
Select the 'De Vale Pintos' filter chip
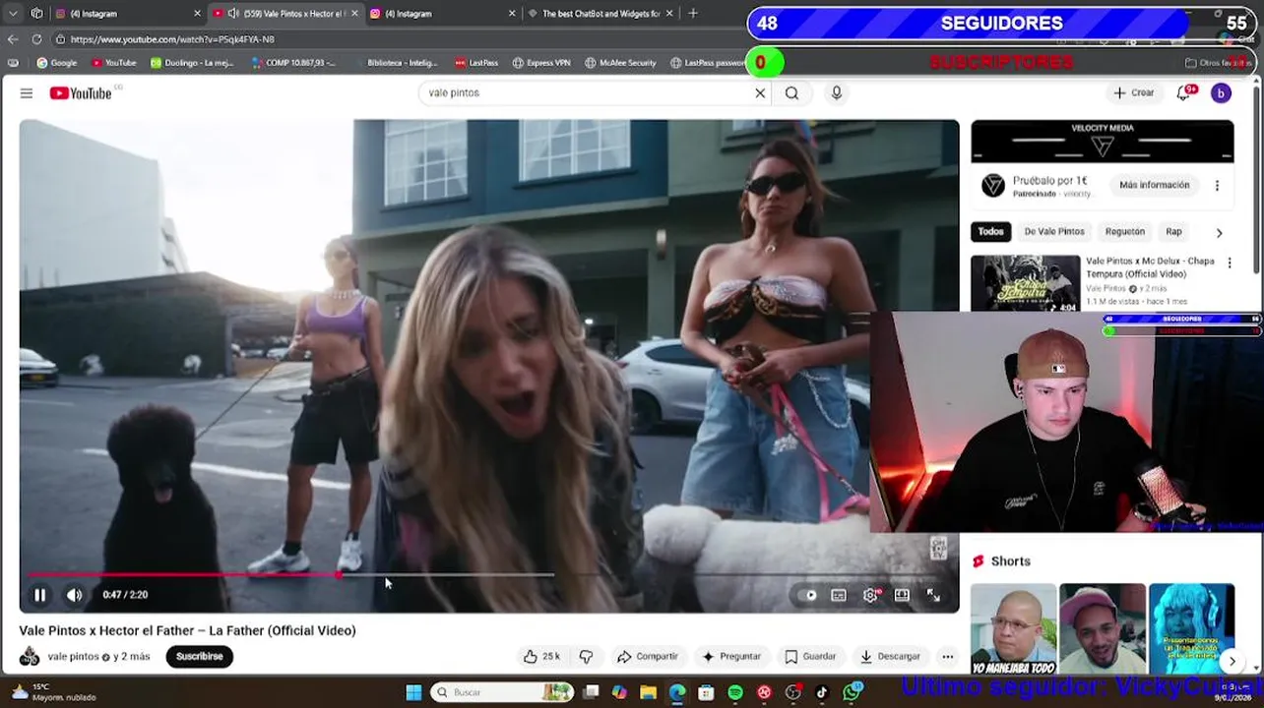tap(1054, 232)
